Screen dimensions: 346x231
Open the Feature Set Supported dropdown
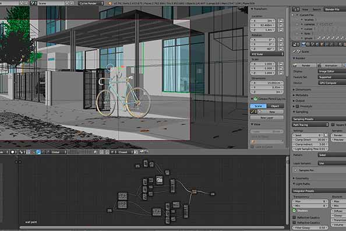332,77
